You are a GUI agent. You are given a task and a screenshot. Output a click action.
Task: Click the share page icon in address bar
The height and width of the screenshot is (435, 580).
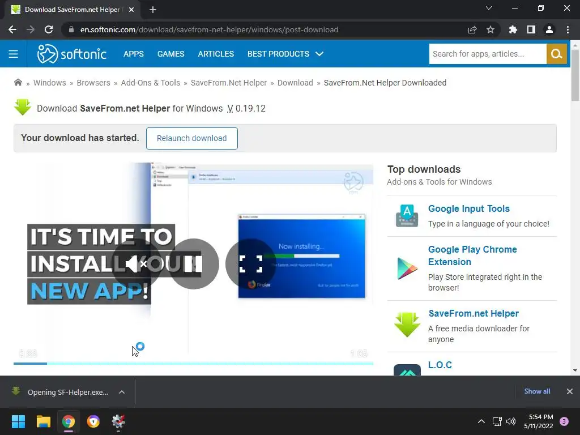tap(472, 29)
